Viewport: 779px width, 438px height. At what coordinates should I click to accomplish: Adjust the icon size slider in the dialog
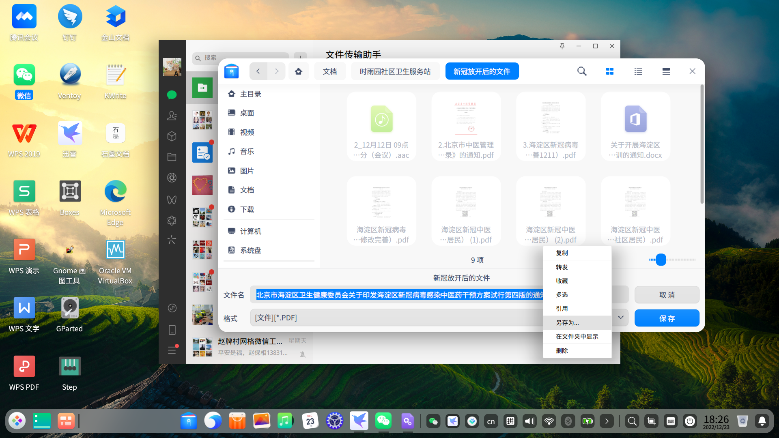(661, 260)
